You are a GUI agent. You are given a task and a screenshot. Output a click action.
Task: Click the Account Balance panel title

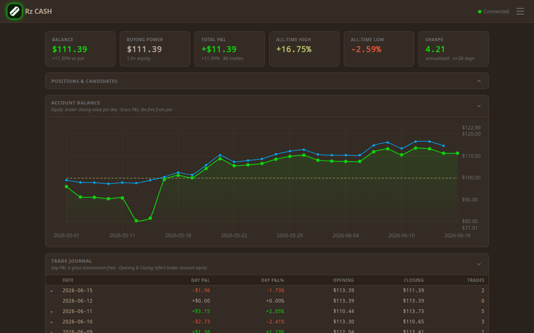(76, 103)
